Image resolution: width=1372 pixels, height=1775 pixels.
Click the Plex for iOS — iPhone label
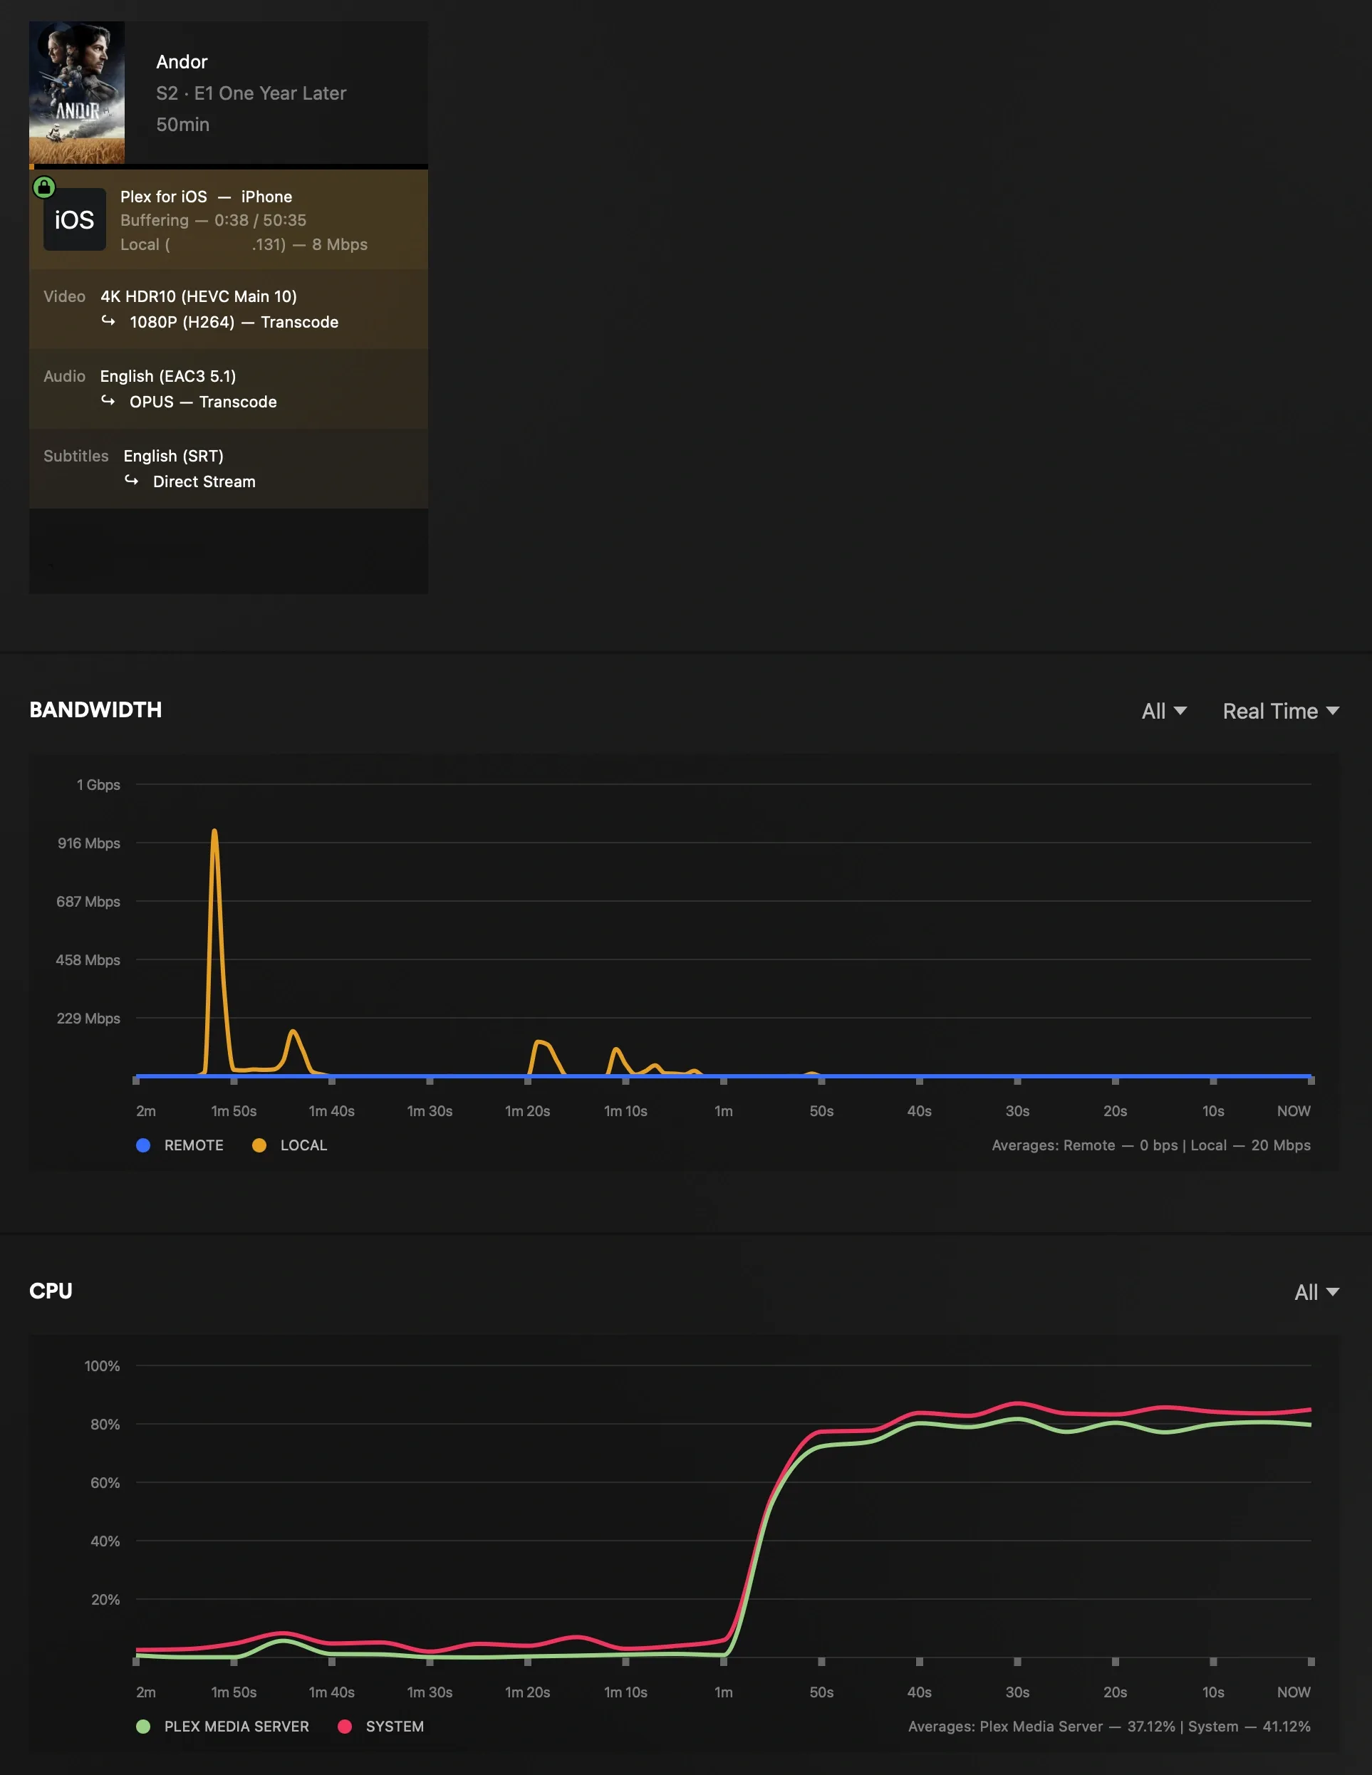pos(207,197)
